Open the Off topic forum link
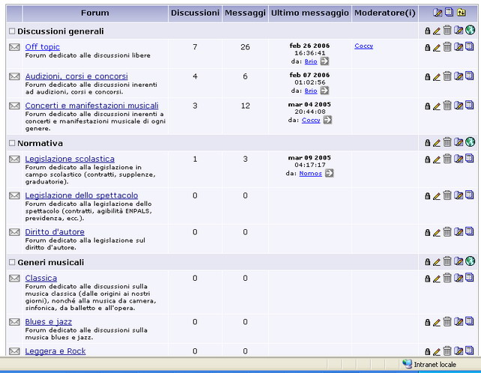The height and width of the screenshot is (373, 481). coord(43,47)
